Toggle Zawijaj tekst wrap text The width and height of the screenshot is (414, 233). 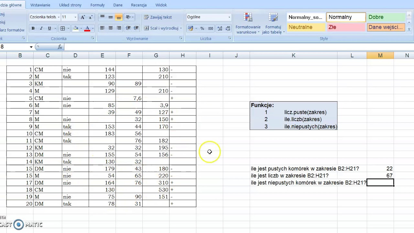click(x=158, y=17)
